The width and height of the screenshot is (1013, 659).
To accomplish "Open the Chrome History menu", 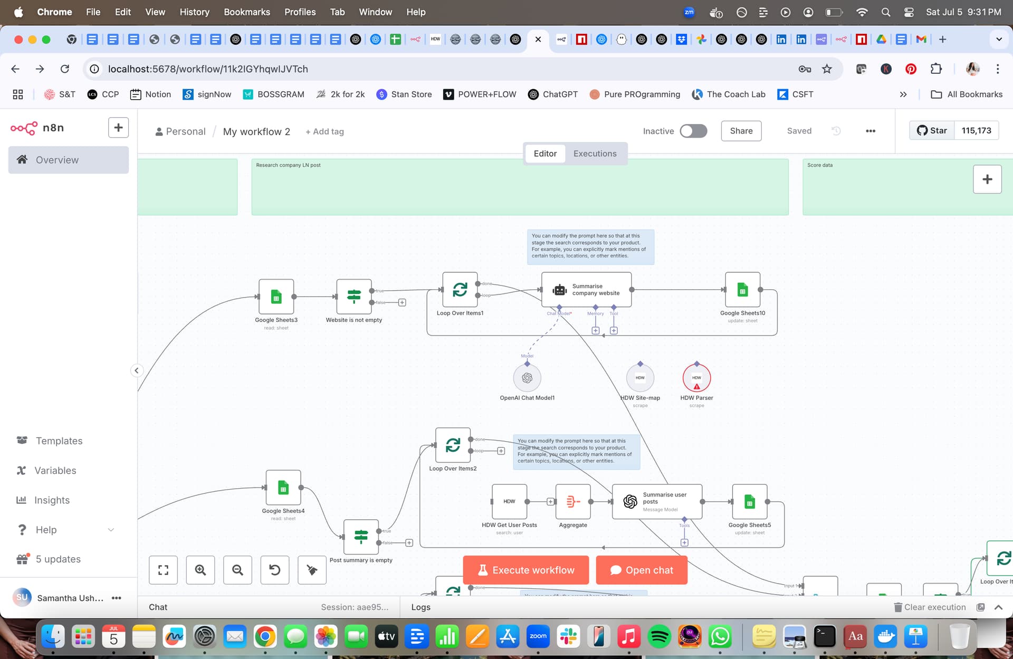I will pos(194,12).
